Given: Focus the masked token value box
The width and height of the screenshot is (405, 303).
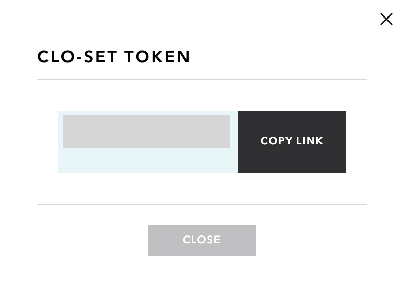Looking at the screenshot, I should point(146,132).
